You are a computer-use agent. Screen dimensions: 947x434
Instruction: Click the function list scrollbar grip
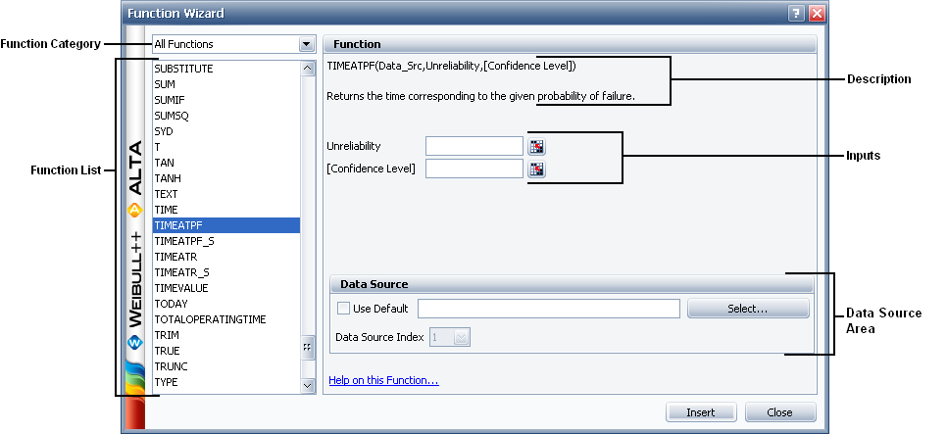tap(307, 347)
